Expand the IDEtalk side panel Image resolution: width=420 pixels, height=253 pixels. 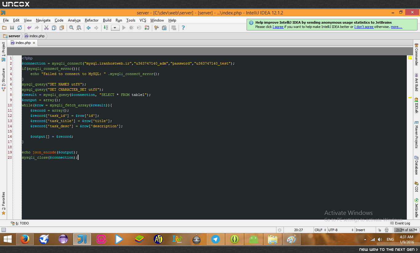pos(417,105)
